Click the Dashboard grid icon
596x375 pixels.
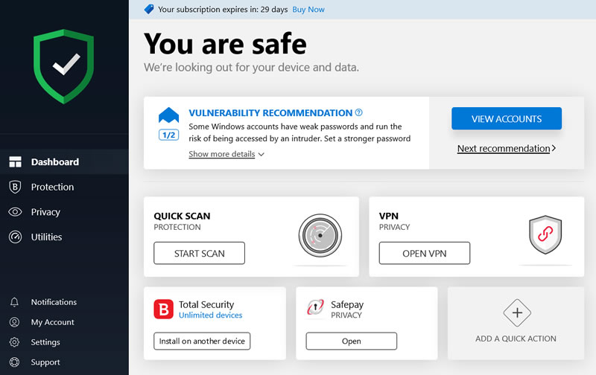[15, 161]
